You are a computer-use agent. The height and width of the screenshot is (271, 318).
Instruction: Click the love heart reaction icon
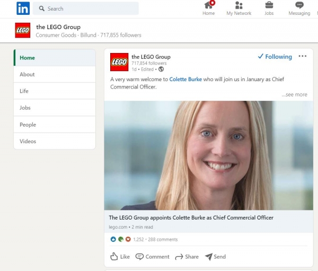[x=128, y=239]
